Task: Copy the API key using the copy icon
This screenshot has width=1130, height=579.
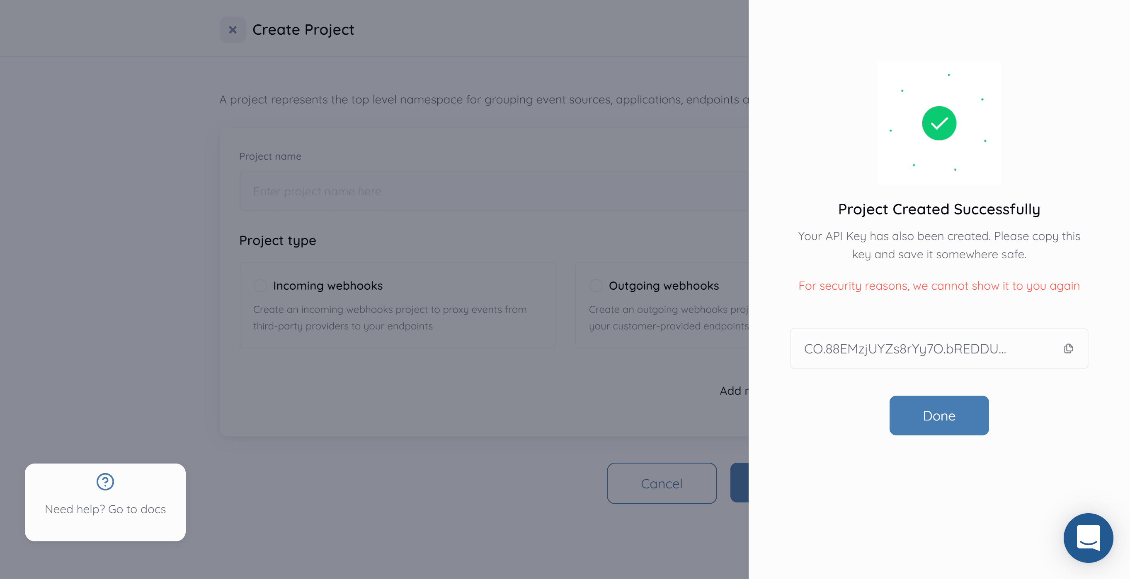Action: pos(1069,348)
